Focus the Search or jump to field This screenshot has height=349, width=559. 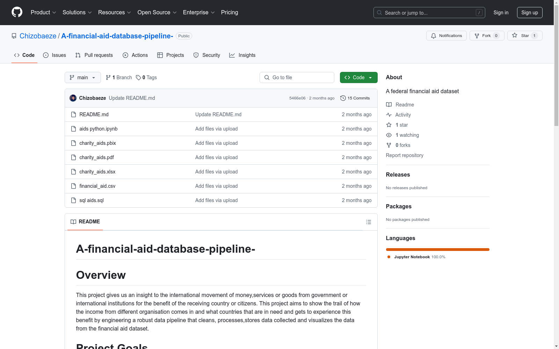pyautogui.click(x=429, y=13)
